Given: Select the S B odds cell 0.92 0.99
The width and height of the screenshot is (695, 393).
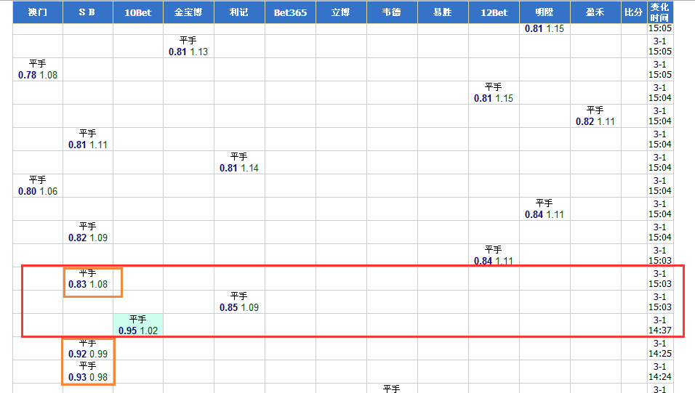Looking at the screenshot, I should pyautogui.click(x=88, y=349).
